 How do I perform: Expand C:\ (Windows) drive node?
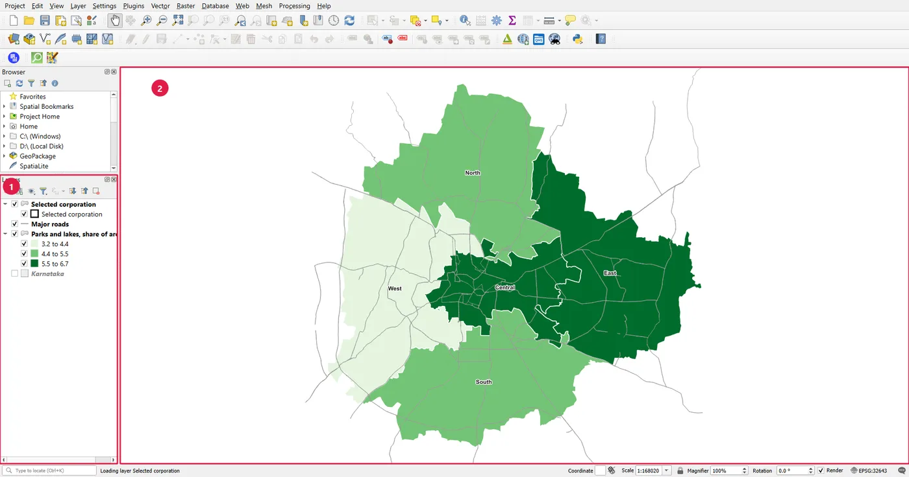click(x=5, y=136)
